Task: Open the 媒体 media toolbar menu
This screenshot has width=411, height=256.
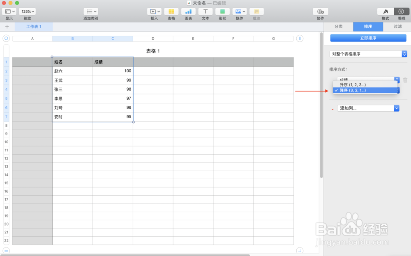Action: [x=239, y=11]
